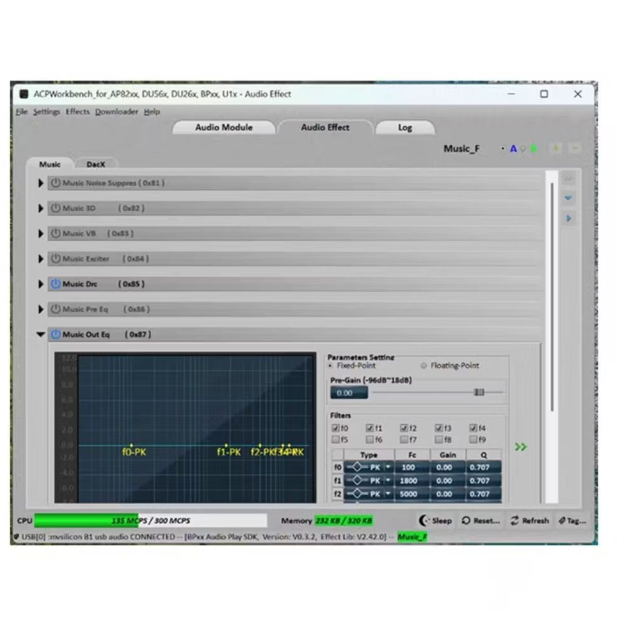Enable the f6 filter checkbox

(370, 439)
